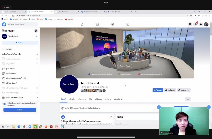212x139 pixels.
Task: Open Chrome tab search dropdown arrow
Action: [194, 12]
